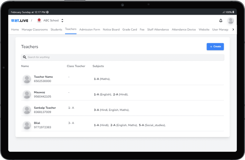Go to the Home tab
Viewport: 245px width, 160px height.
pos(15,29)
